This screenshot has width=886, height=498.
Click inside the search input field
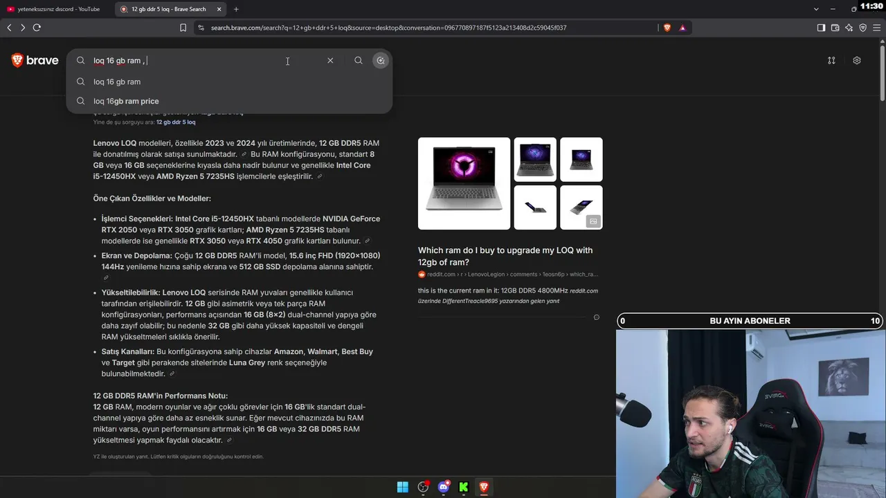pyautogui.click(x=208, y=60)
